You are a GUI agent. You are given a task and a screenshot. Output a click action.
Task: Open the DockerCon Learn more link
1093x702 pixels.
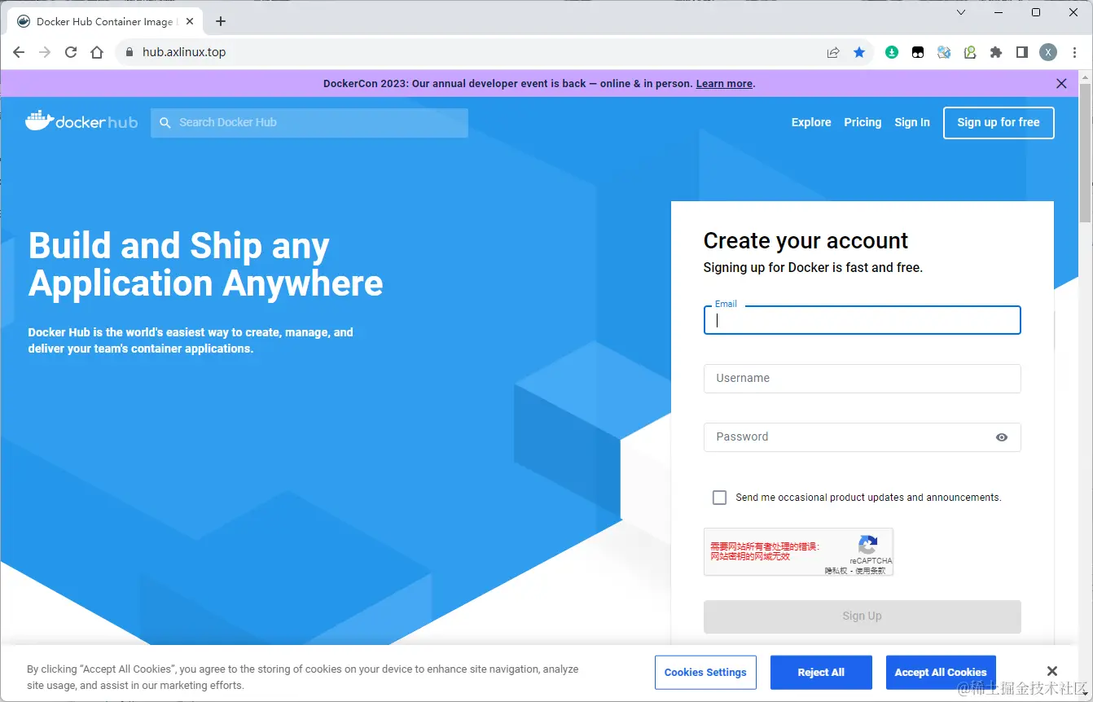click(724, 83)
